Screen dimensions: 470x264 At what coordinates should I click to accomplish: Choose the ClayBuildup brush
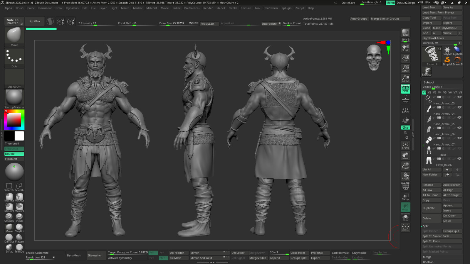click(x=19, y=228)
